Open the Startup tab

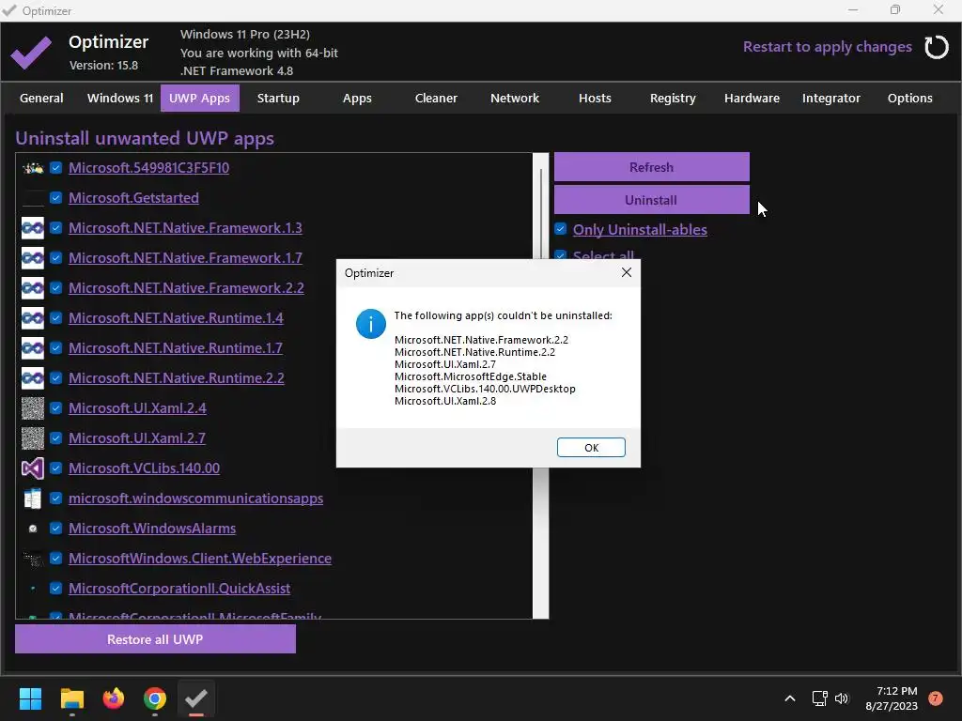pos(278,98)
